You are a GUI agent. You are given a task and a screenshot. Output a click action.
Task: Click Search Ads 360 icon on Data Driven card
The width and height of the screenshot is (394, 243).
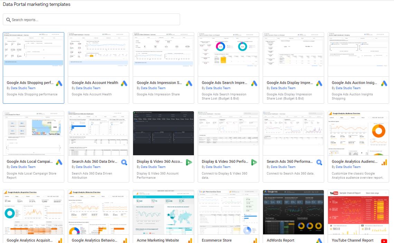pos(124,162)
